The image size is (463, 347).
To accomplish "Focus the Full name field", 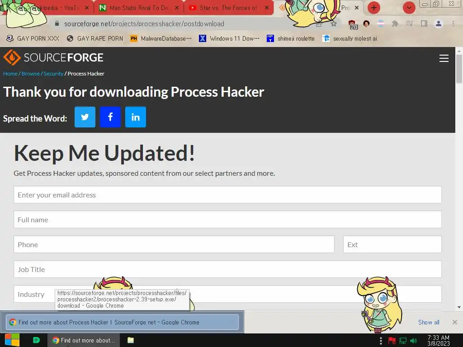I will pyautogui.click(x=227, y=219).
